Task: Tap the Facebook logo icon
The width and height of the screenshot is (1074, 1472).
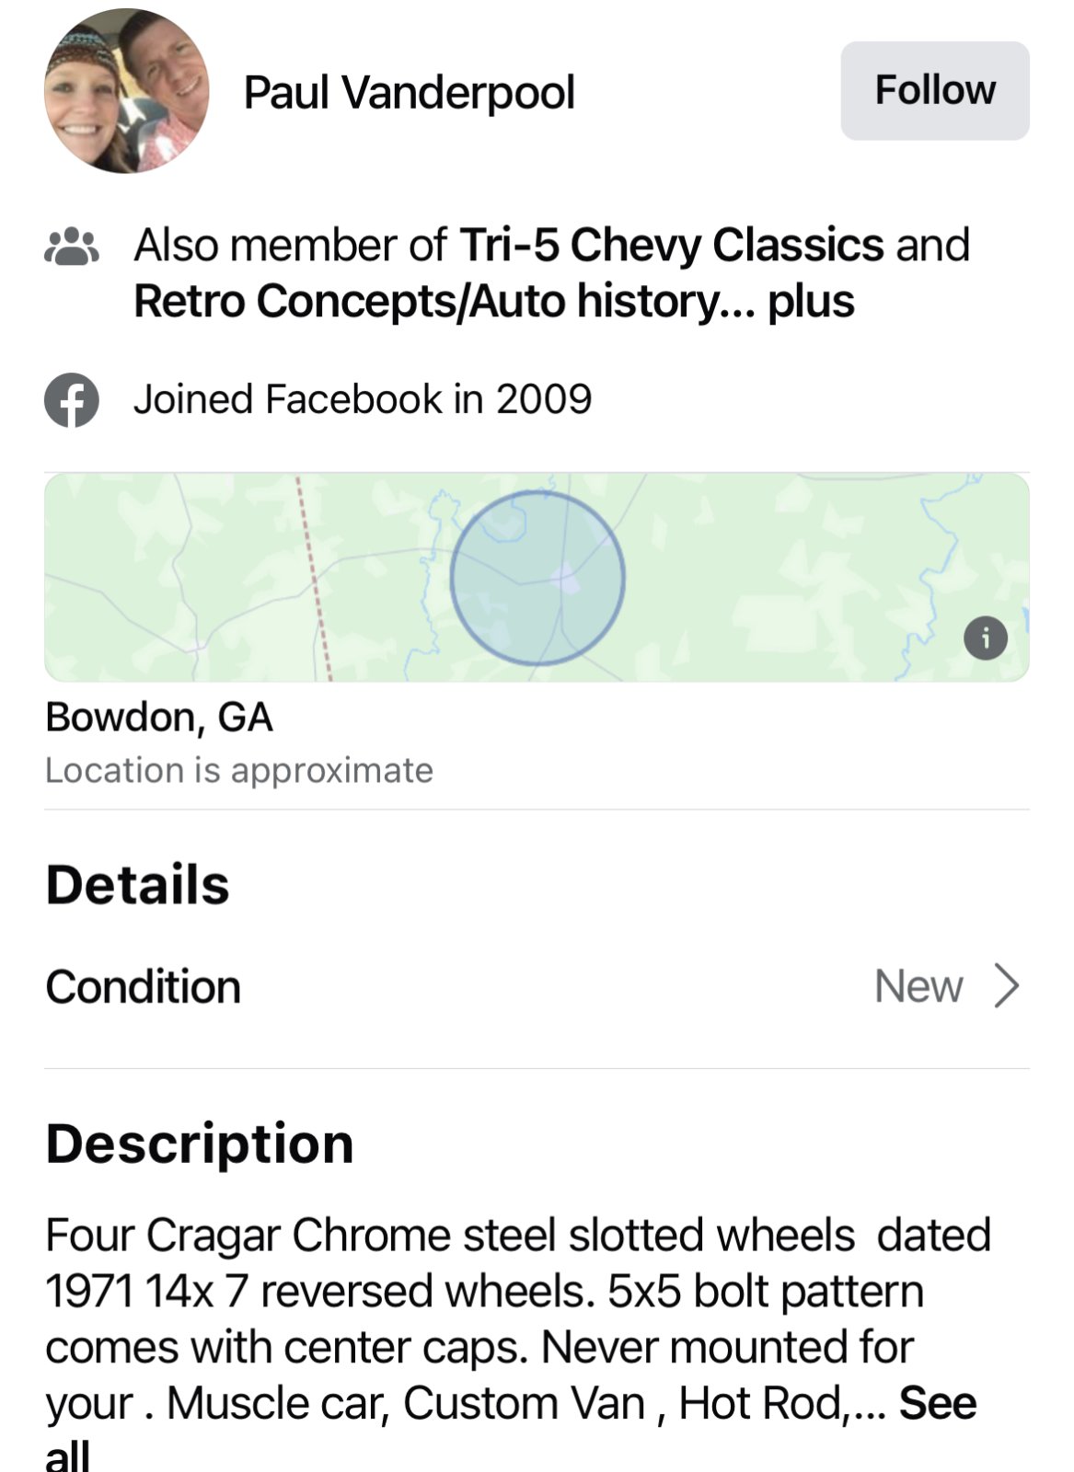Action: tap(72, 400)
